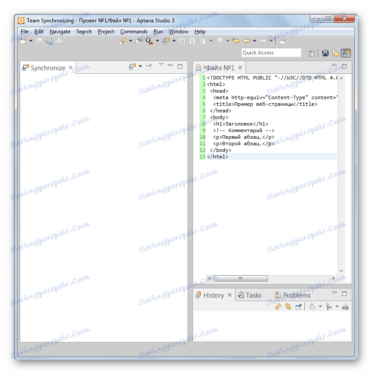Image resolution: width=372 pixels, height=374 pixels.
Task: Open the Search menu
Action: click(x=84, y=32)
